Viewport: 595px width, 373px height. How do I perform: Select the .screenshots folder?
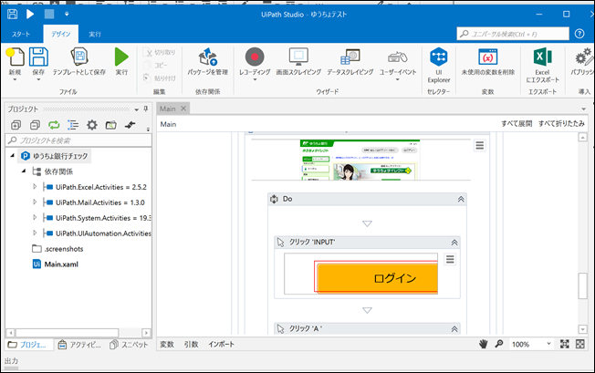(57, 249)
